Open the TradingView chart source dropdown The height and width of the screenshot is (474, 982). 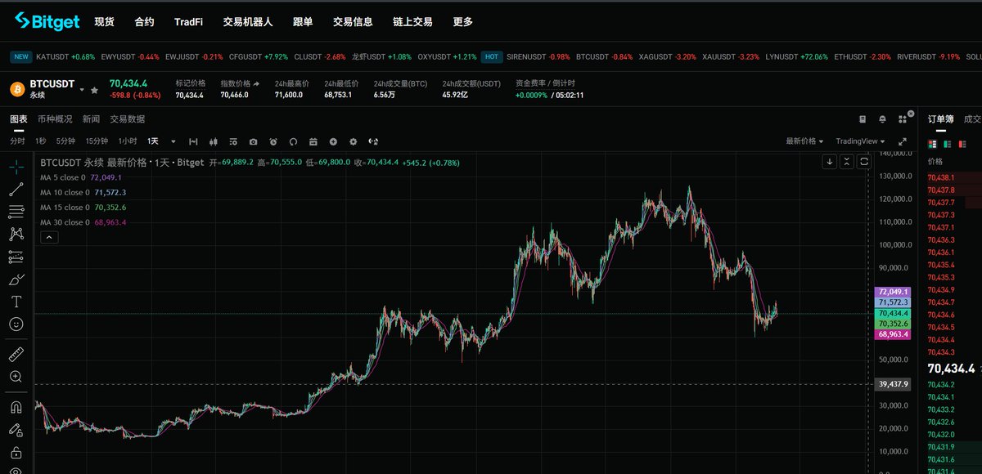point(860,141)
